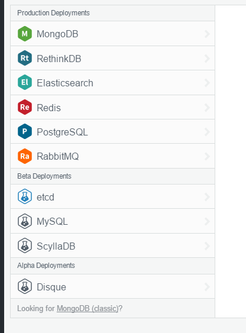
Task: Click the orange RabbitMQ Ra icon
Action: click(x=25, y=156)
